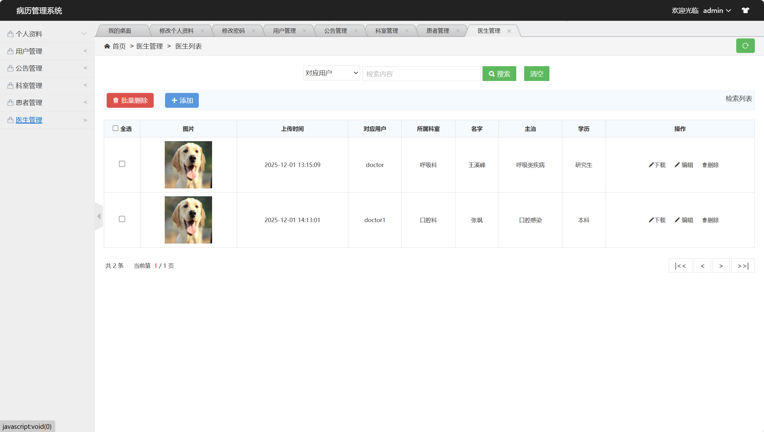
Task: Open the 对应用户 search field dropdown
Action: pyautogui.click(x=331, y=73)
